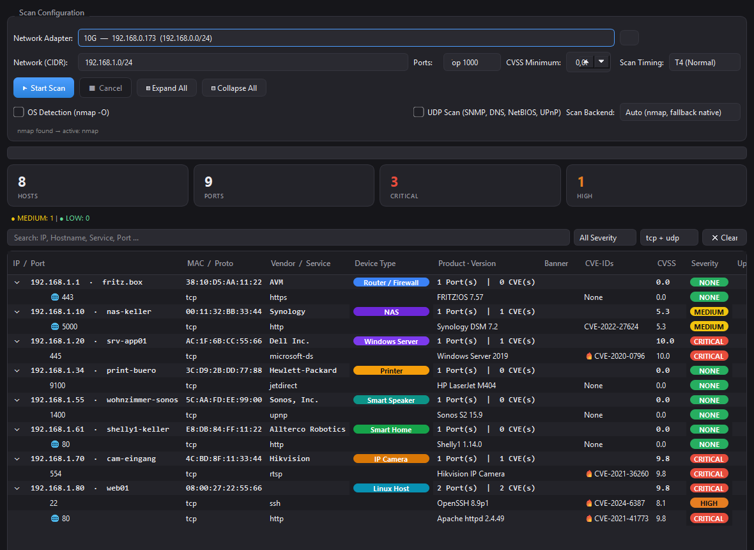Sort by the Banner column header

[x=556, y=263]
